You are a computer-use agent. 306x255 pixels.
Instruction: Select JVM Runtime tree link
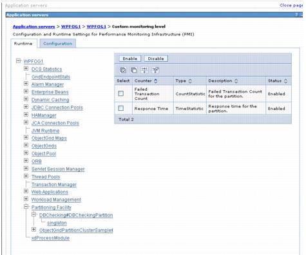[x=46, y=131]
